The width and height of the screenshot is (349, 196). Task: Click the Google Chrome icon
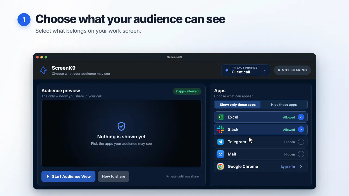(220, 167)
